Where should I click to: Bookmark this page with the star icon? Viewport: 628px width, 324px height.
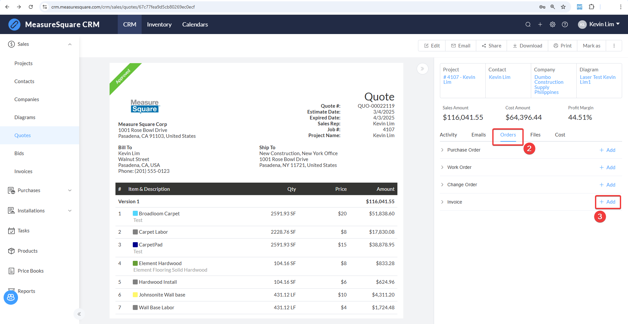[563, 7]
